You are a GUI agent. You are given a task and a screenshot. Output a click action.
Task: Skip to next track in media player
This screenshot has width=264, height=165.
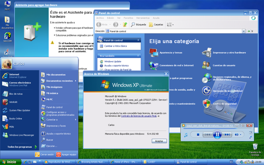click(x=227, y=134)
